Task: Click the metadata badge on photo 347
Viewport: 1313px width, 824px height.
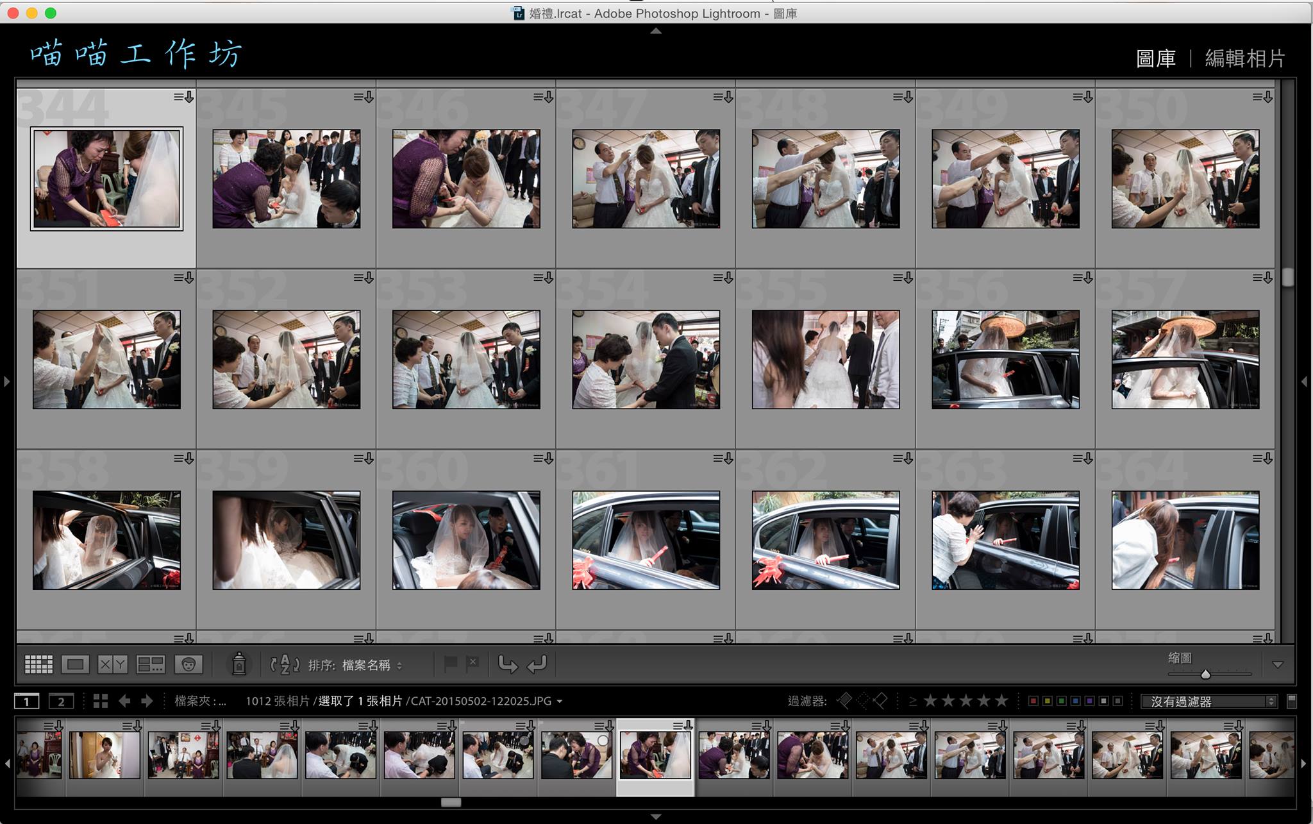Action: tap(723, 97)
